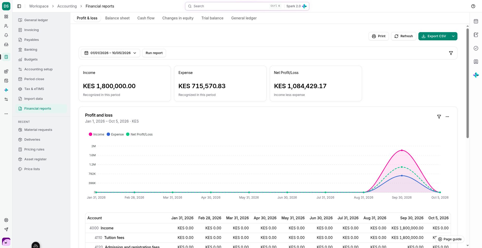The image size is (482, 248).
Task: Click the Print button
Action: [379, 36]
